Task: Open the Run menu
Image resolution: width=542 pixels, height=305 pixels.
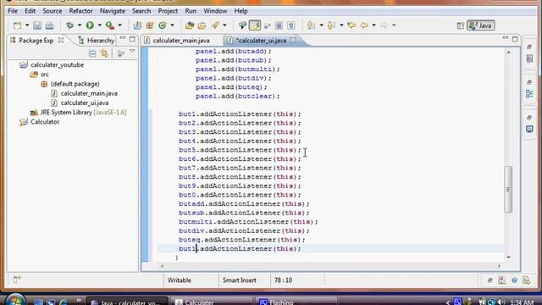Action: [191, 11]
